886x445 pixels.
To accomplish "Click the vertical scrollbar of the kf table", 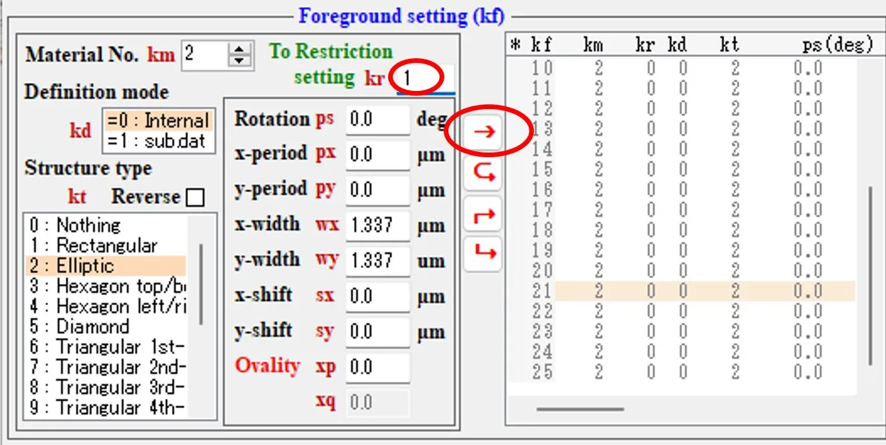I will click(x=870, y=275).
